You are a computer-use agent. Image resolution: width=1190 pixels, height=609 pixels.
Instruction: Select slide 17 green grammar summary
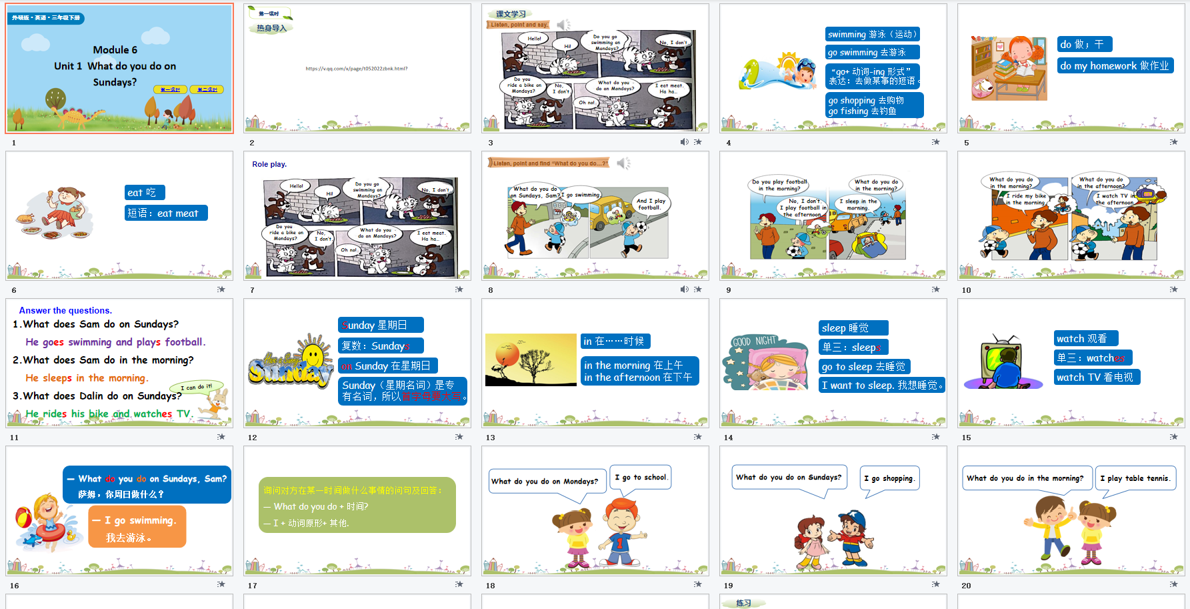(357, 512)
